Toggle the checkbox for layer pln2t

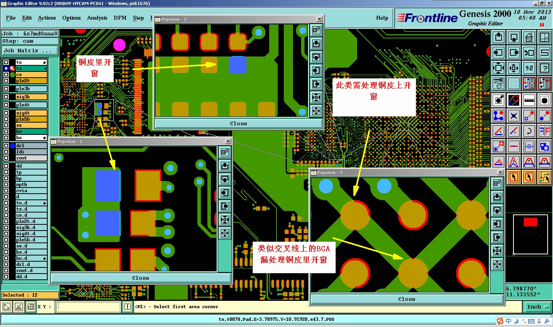point(6,81)
